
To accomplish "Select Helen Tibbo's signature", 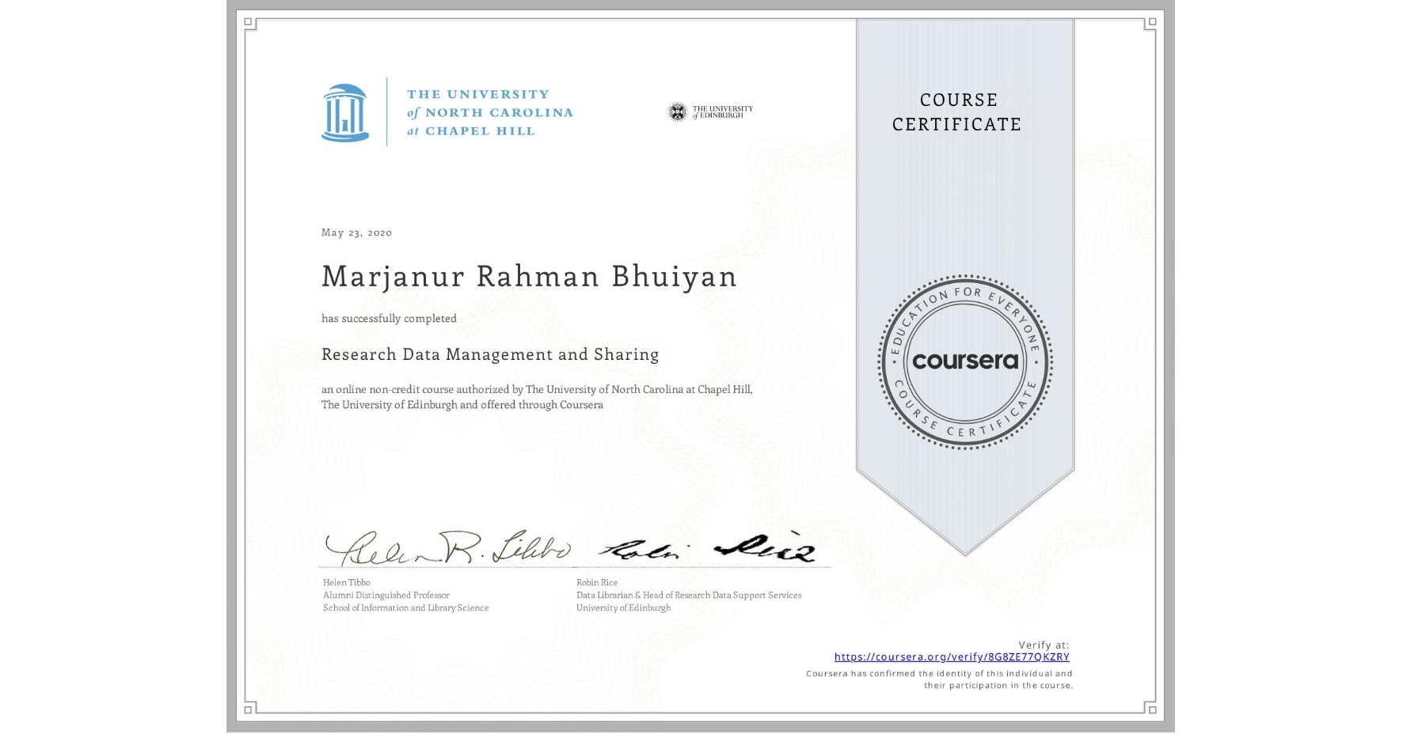I will click(x=443, y=547).
